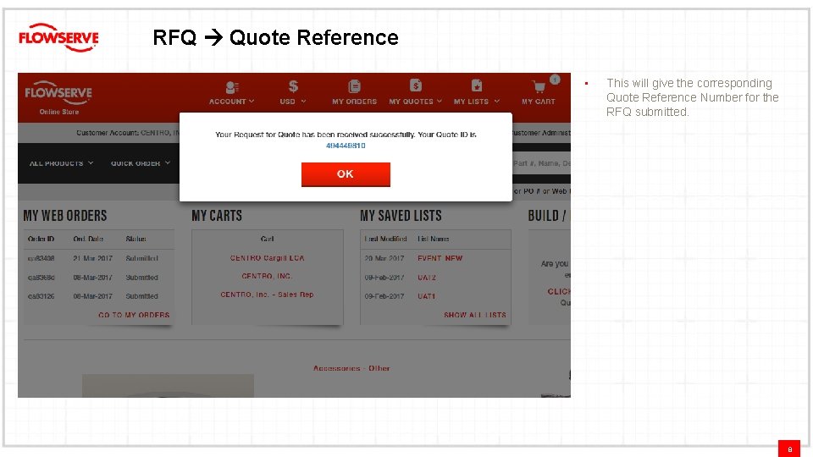This screenshot has width=813, height=457.
Task: Select order ca83126 row
Action: pos(98,296)
